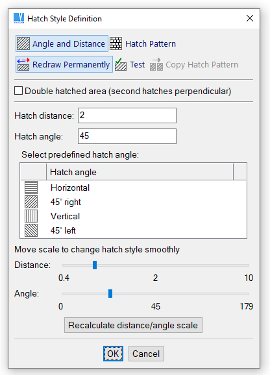Enable the Double hatched area checkbox

pyautogui.click(x=18, y=91)
